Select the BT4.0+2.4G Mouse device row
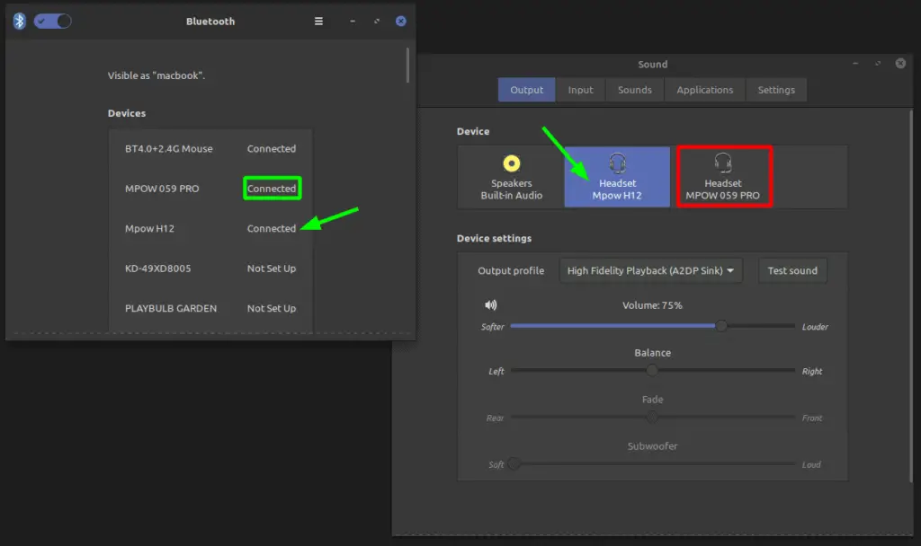 point(210,149)
